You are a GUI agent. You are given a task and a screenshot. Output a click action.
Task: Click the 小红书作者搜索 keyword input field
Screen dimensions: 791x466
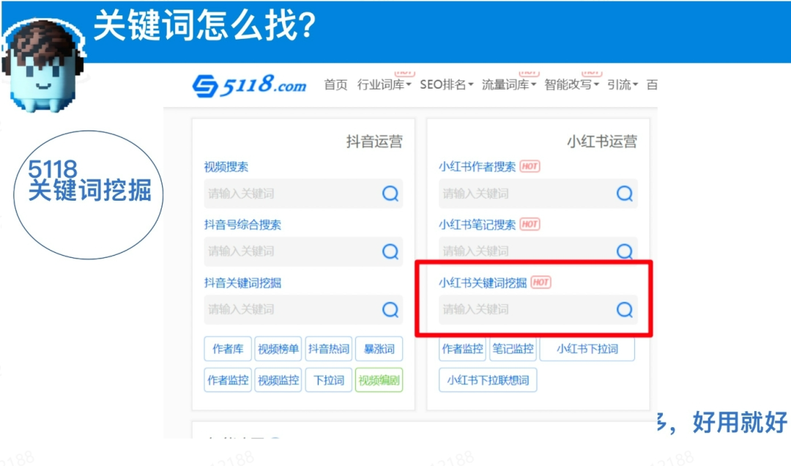tap(538, 193)
